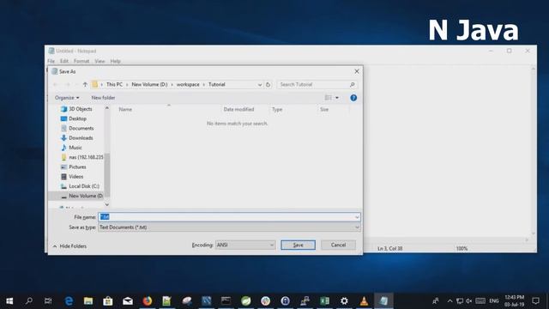Open Microsoft Edge from taskbar

click(69, 301)
